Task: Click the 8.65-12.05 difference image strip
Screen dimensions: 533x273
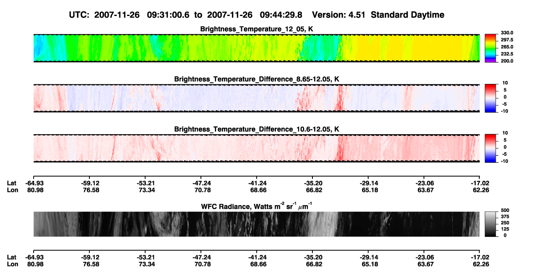Action: click(256, 98)
